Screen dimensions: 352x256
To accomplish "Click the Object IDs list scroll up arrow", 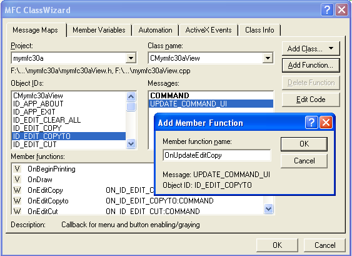I will pos(131,96).
